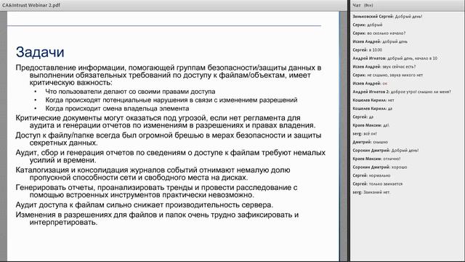Click chat message 'Сергей: да'

[x=363, y=116]
